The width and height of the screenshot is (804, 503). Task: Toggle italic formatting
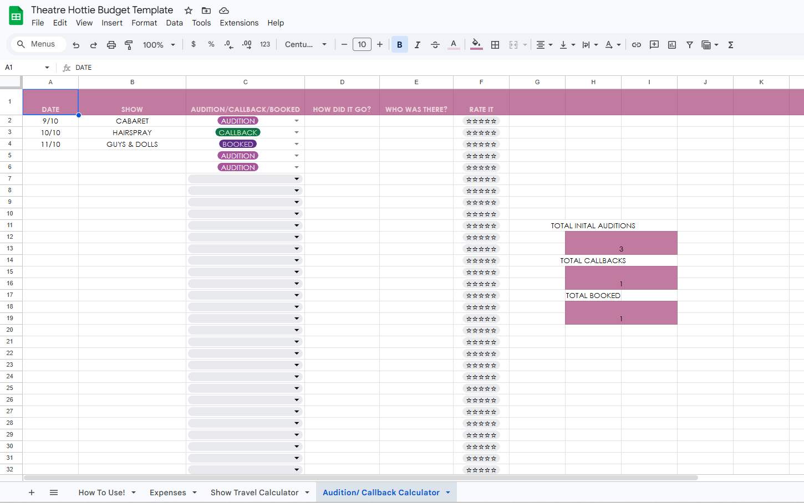click(418, 45)
